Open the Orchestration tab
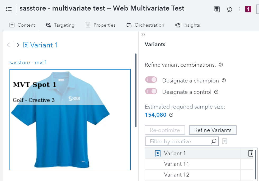The height and width of the screenshot is (181, 259). (x=145, y=25)
